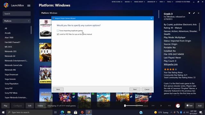Screen dimensions: 205x115
Task: Open the Origin app on taskbar
Action: click(82, 112)
